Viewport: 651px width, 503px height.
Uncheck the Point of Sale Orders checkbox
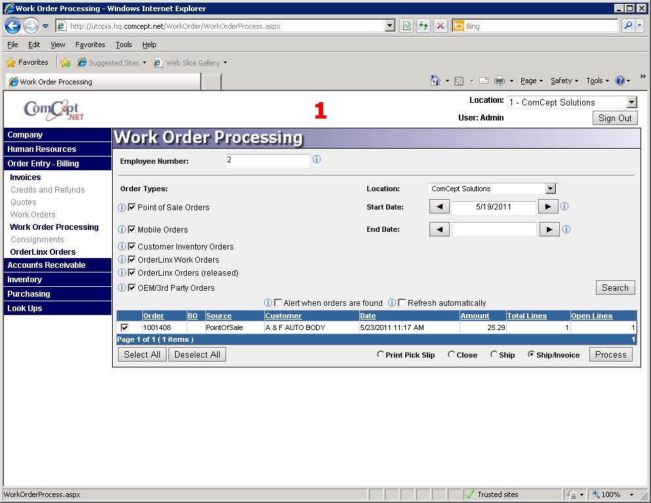pos(132,208)
